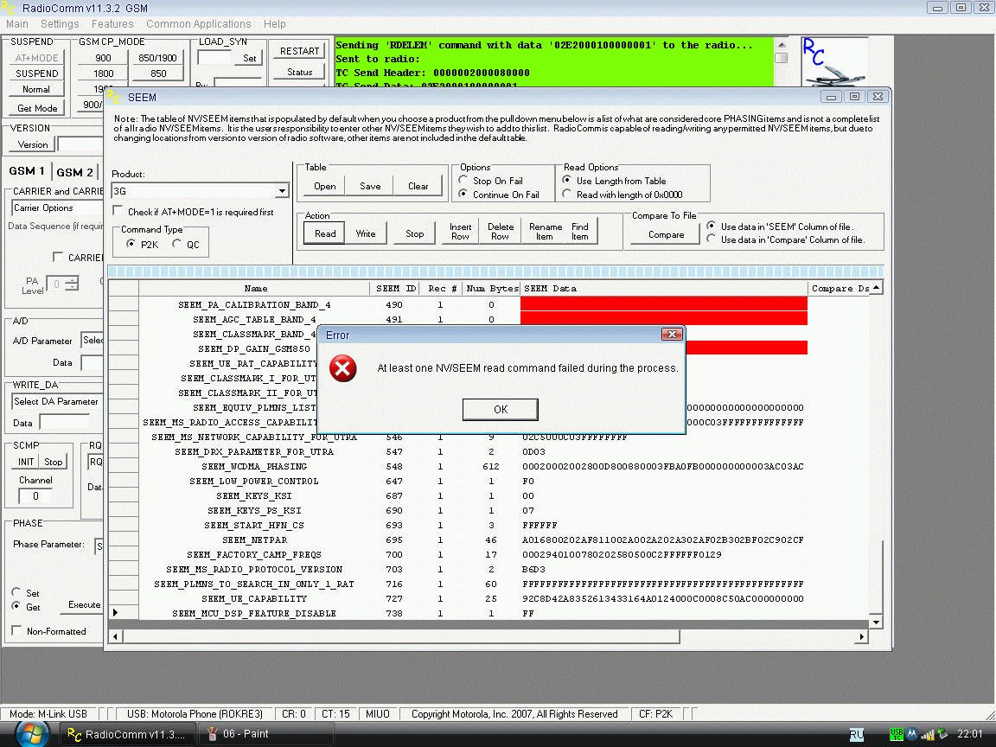Screen dimensions: 996x747
Task: Open the Carrier Options dropdown
Action: pos(57,207)
